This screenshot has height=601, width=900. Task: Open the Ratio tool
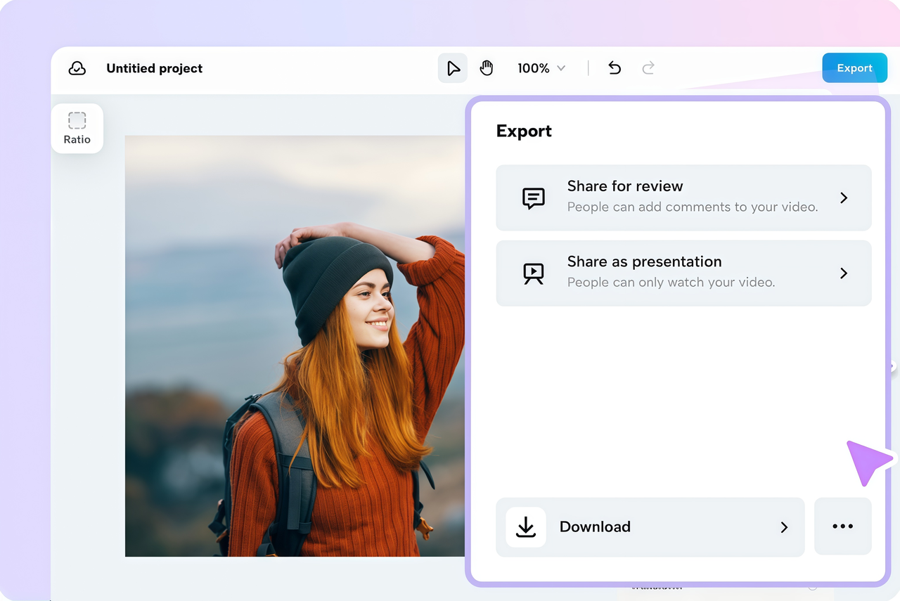click(77, 128)
